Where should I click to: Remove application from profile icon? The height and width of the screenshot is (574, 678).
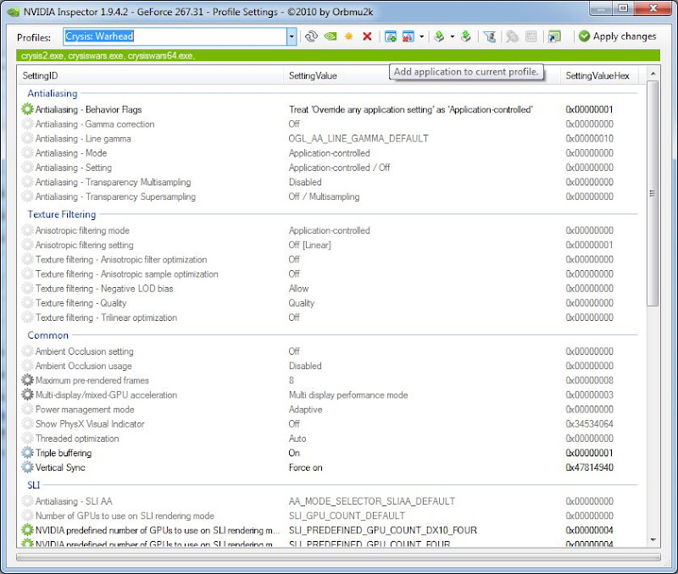pos(408,36)
